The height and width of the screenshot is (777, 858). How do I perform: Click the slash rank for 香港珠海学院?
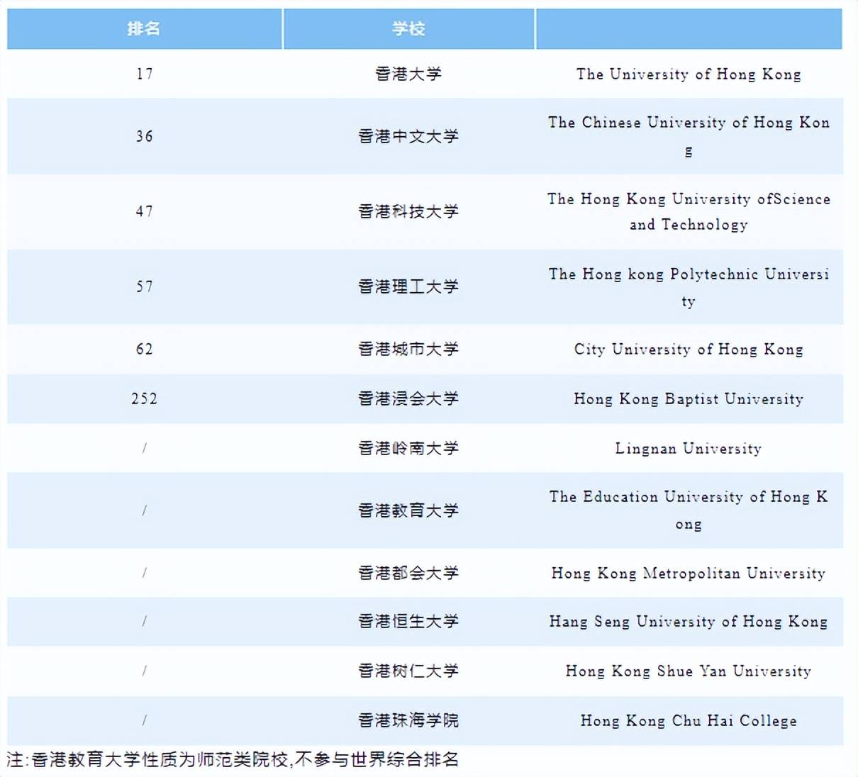[145, 720]
